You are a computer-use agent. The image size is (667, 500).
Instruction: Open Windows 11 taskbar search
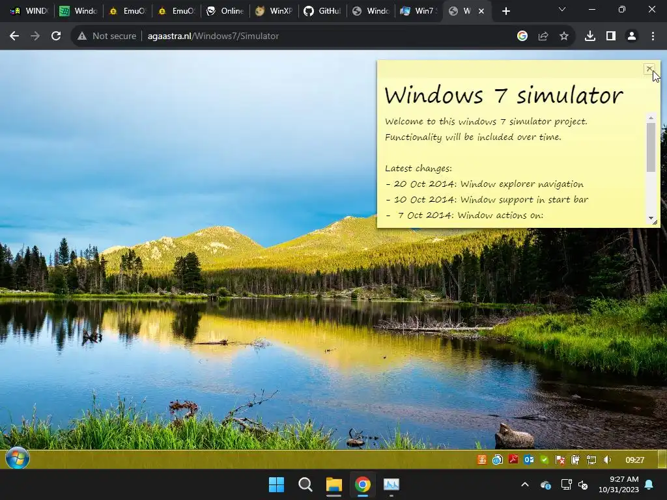coord(305,484)
